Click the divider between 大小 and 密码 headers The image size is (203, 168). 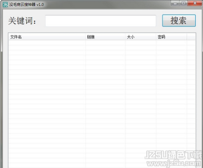[x=156, y=37]
